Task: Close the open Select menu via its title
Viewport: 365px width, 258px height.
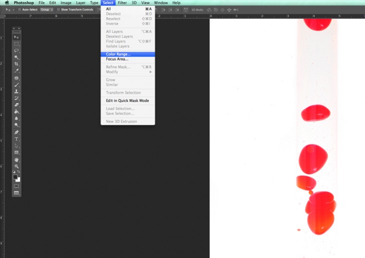Action: [108, 3]
